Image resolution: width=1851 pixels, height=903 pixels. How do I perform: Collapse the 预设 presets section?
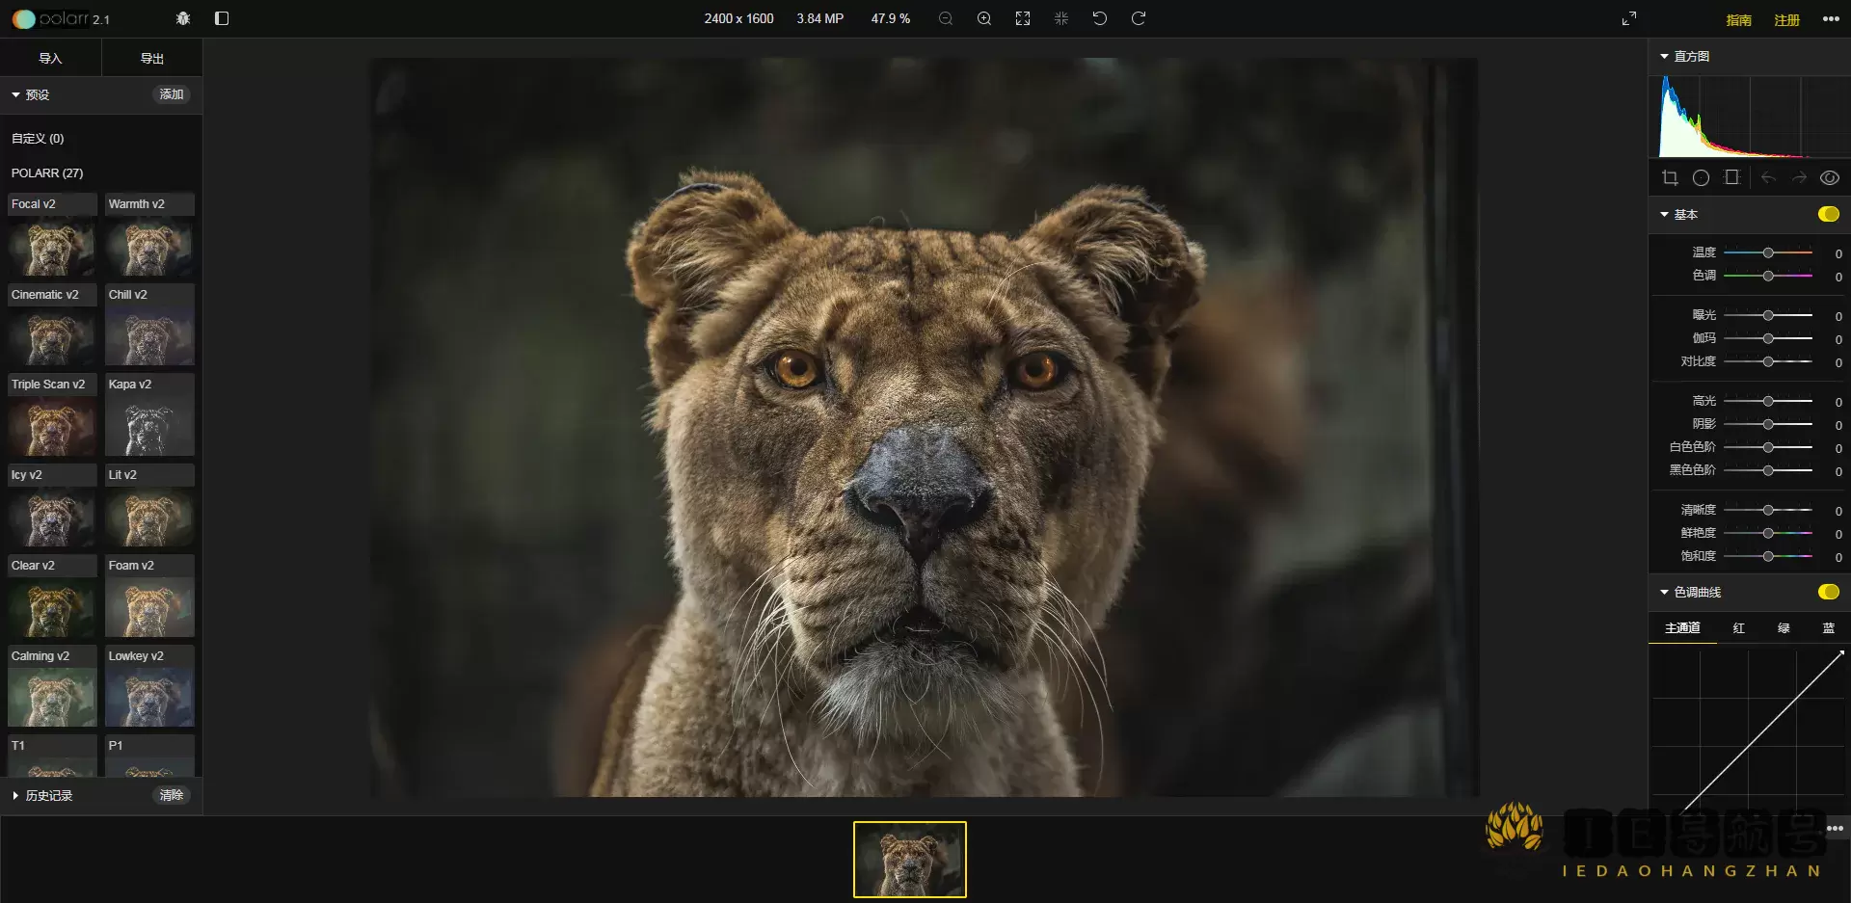(16, 94)
